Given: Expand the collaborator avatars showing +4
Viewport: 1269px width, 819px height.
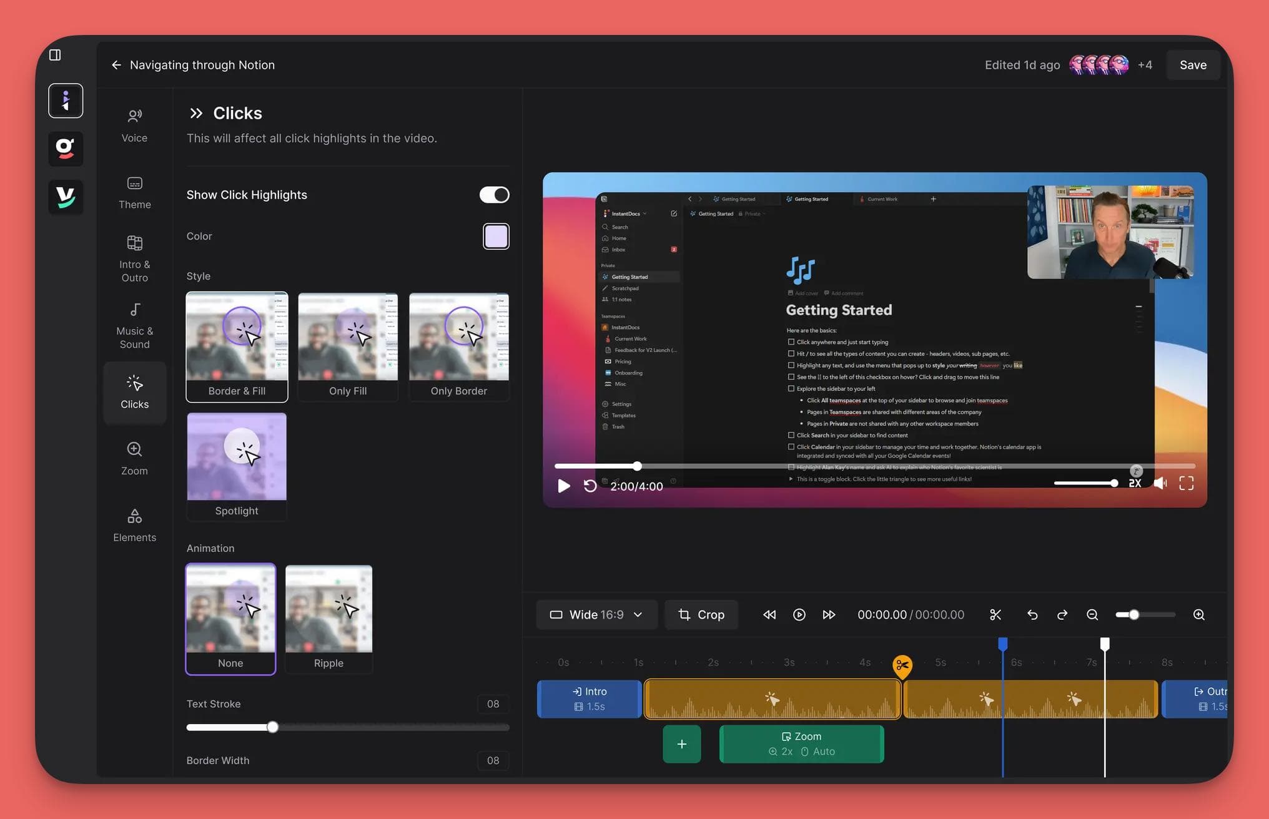Looking at the screenshot, I should 1145,64.
